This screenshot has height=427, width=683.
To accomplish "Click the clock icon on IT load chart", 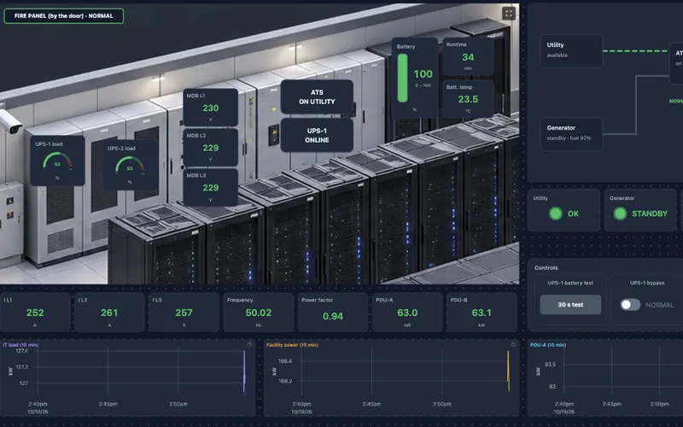I will pyautogui.click(x=249, y=345).
